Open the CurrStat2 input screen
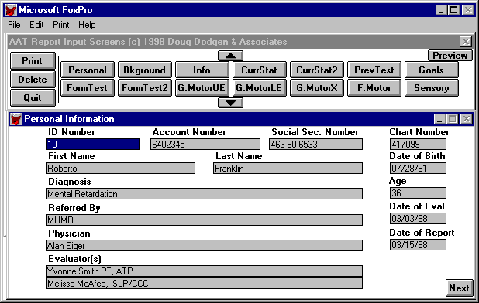The height and width of the screenshot is (303, 479). tap(317, 70)
